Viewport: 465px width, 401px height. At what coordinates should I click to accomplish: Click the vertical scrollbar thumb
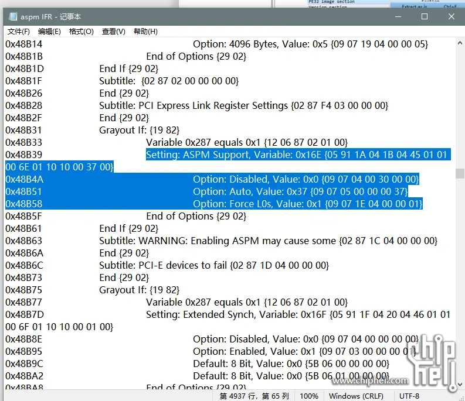click(x=460, y=173)
